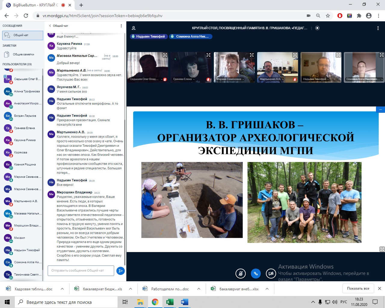Bookmark this page with star icon

[328, 16]
